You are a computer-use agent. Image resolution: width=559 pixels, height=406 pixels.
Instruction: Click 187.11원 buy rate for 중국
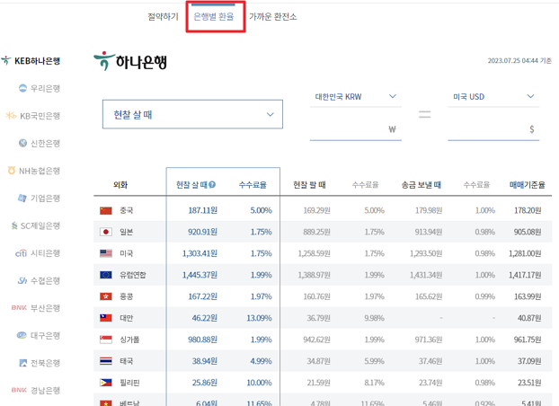pyautogui.click(x=202, y=211)
